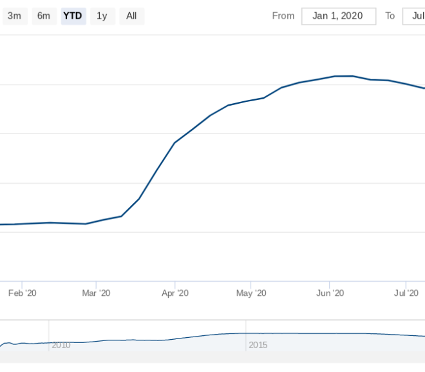The width and height of the screenshot is (425, 372).
Task: Click the Feb '20 axis label
Action: click(x=23, y=293)
